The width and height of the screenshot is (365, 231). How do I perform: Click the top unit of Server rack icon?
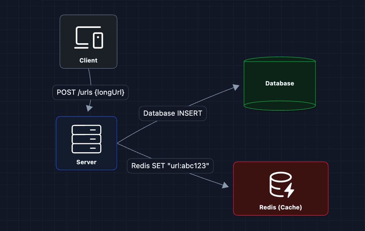(x=87, y=130)
